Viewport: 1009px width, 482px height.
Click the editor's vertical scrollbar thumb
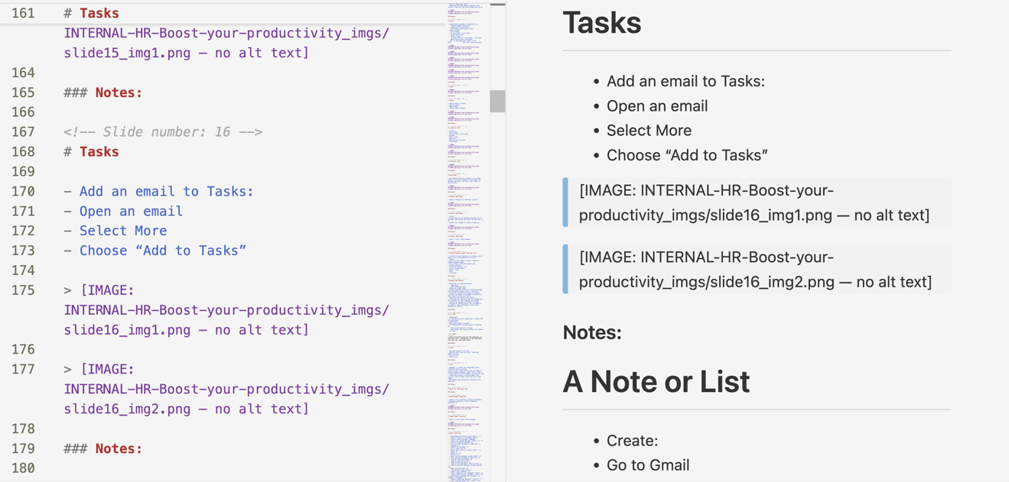[497, 101]
